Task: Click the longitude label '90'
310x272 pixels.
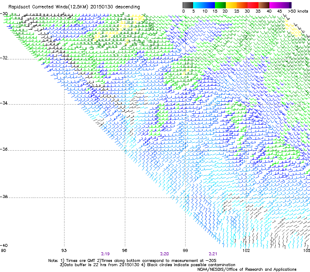Action: click(x=3, y=251)
